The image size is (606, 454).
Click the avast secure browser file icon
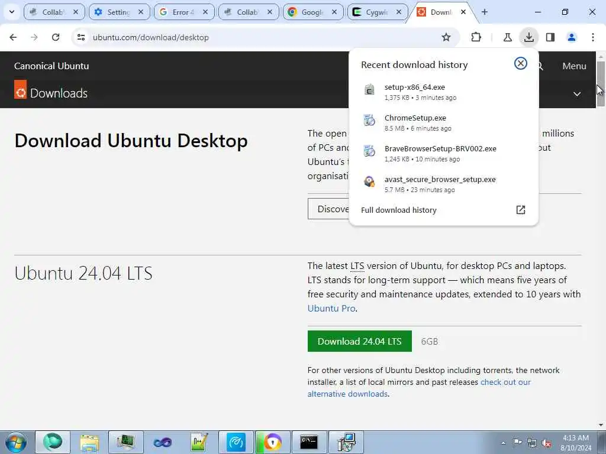pyautogui.click(x=369, y=181)
